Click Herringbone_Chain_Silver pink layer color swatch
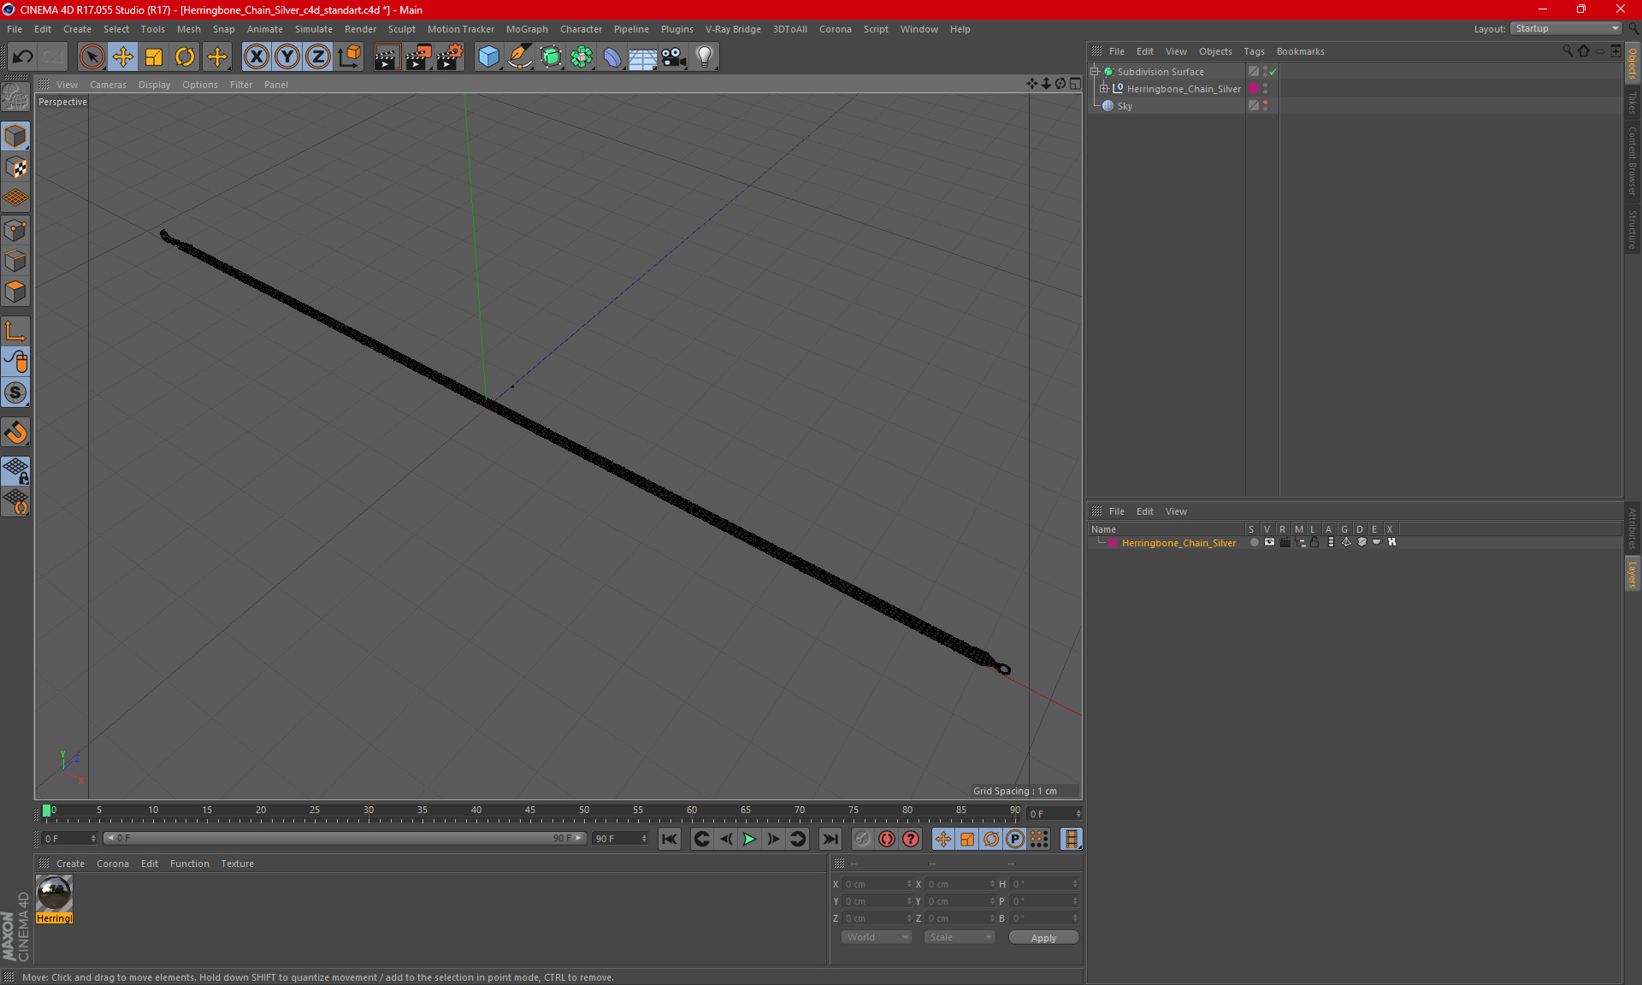The height and width of the screenshot is (985, 1642). tap(1254, 89)
